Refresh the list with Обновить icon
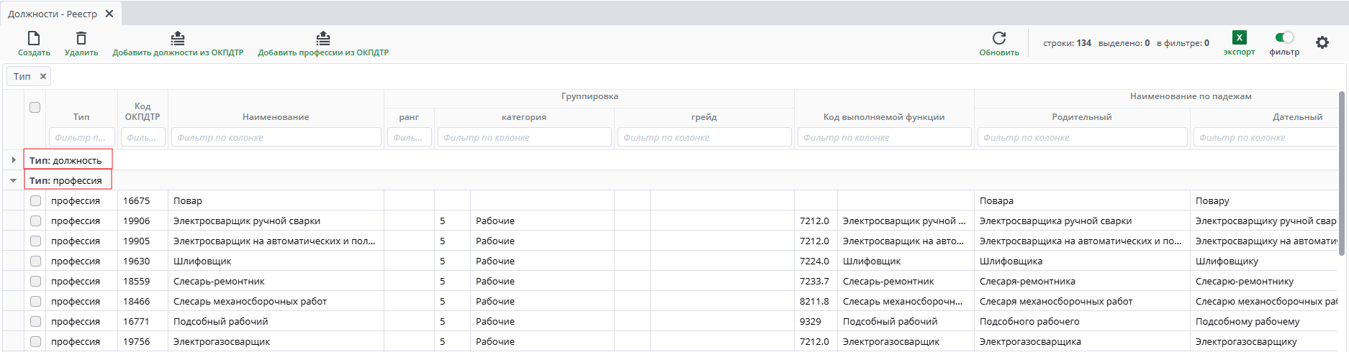Viewport: 1349px width, 352px height. 999,38
